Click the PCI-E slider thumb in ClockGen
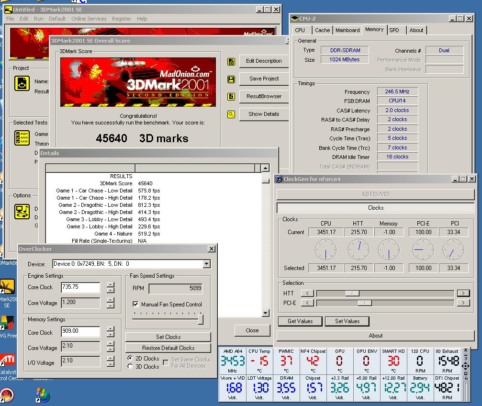The width and height of the screenshot is (482, 406). pos(365,303)
